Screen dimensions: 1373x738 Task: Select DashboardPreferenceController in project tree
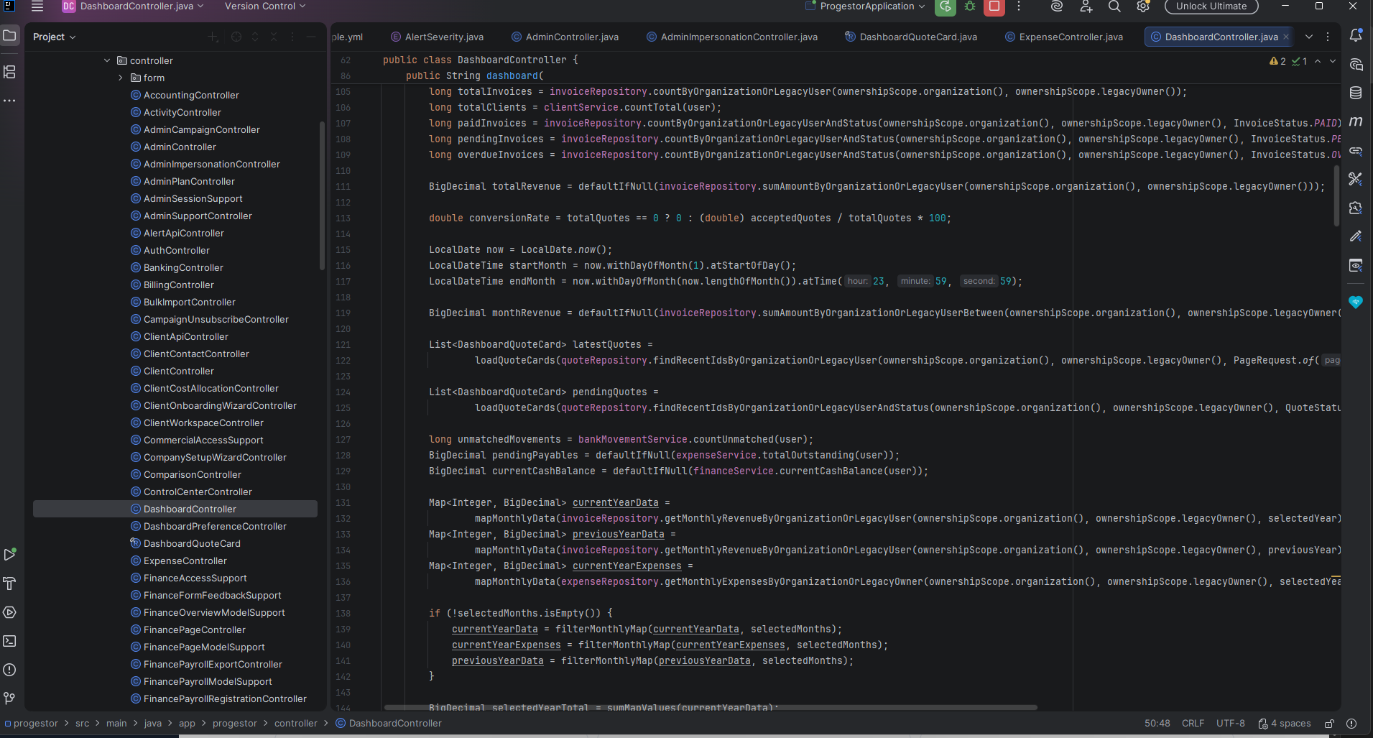coord(215,526)
